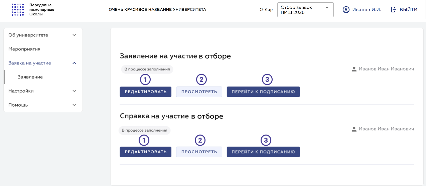The image size is (426, 186).
Task: Click the Передовые инженерные школы logo text
Action: [42, 10]
